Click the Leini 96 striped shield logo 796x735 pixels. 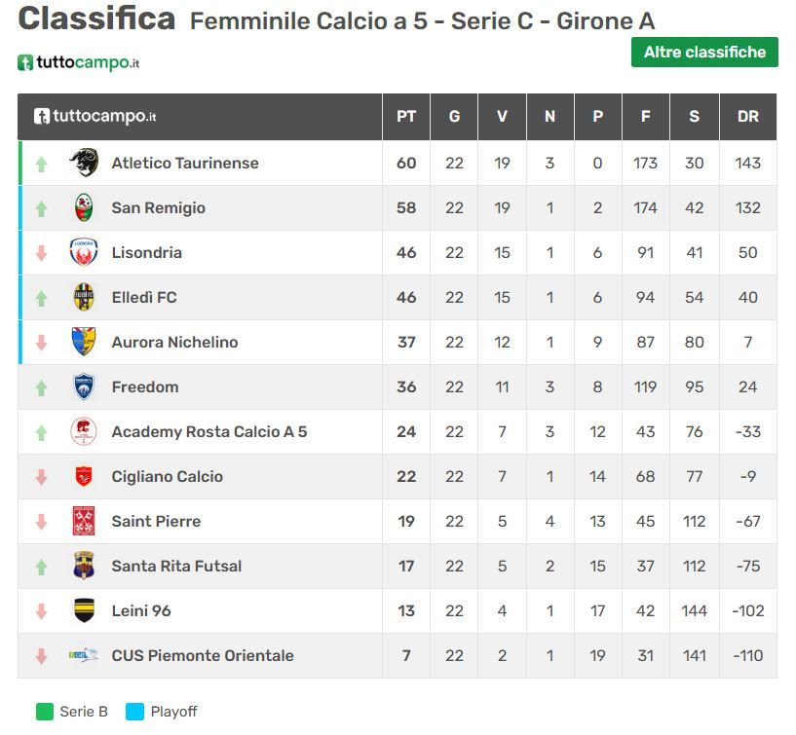(85, 611)
